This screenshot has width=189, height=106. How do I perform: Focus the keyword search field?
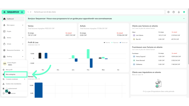98,12
